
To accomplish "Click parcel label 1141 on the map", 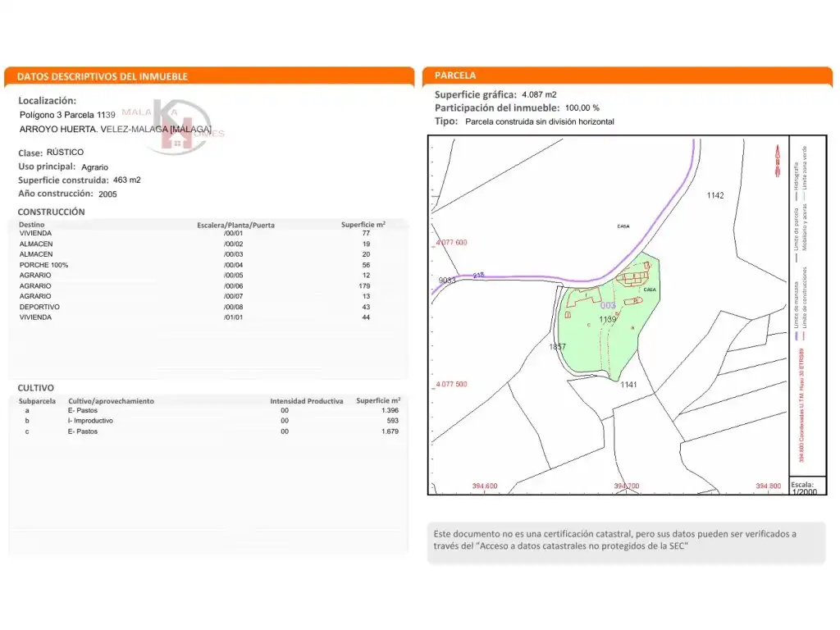I will coord(628,385).
